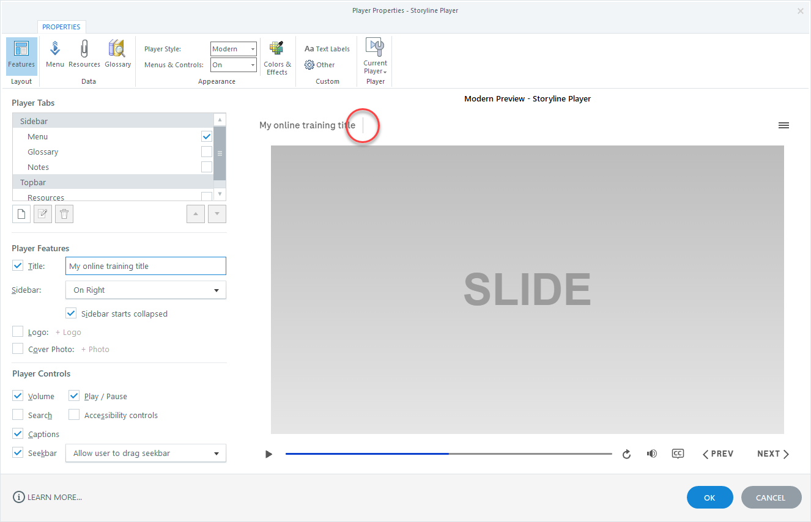Delete the selected player tab with trash icon
Image resolution: width=811 pixels, height=522 pixels.
pos(64,214)
